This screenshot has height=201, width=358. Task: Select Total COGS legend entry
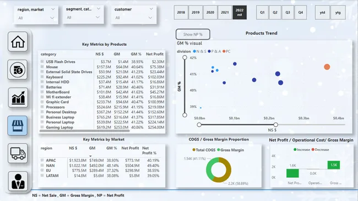tap(204, 150)
